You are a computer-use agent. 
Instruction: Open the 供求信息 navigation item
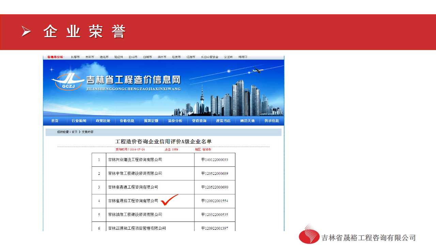tap(271, 121)
